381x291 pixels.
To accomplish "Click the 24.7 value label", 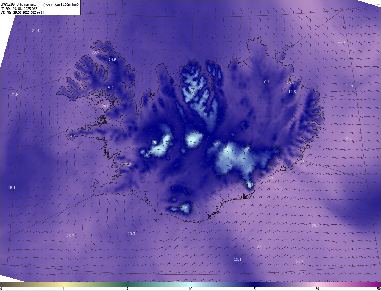I will (x=299, y=262).
